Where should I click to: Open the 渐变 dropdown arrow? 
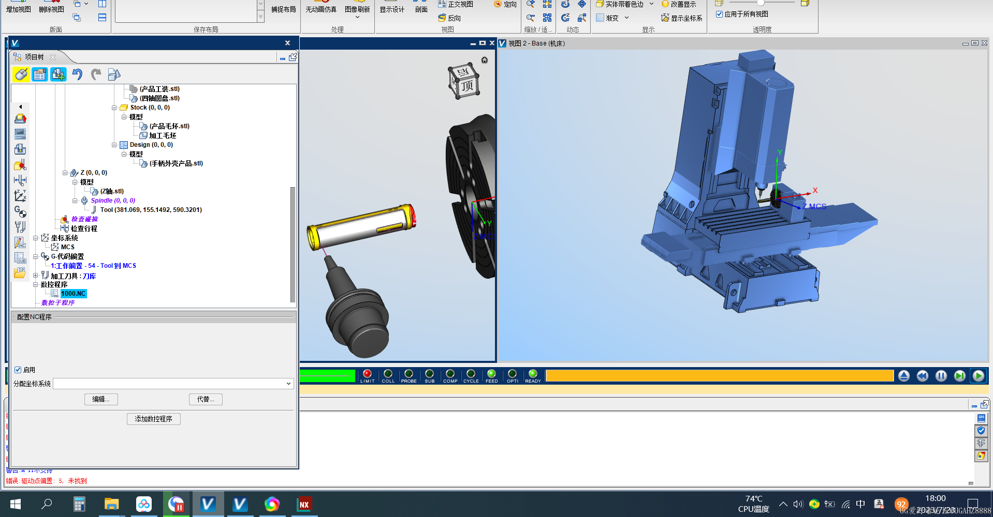(626, 18)
